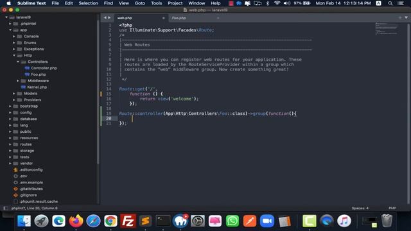Viewport: 411px width, 231px height.
Task: Click the Wi-Fi icon in menu bar
Action: pos(277,3)
